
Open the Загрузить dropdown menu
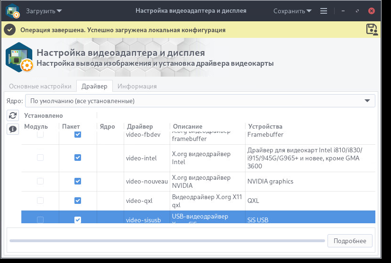(44, 10)
